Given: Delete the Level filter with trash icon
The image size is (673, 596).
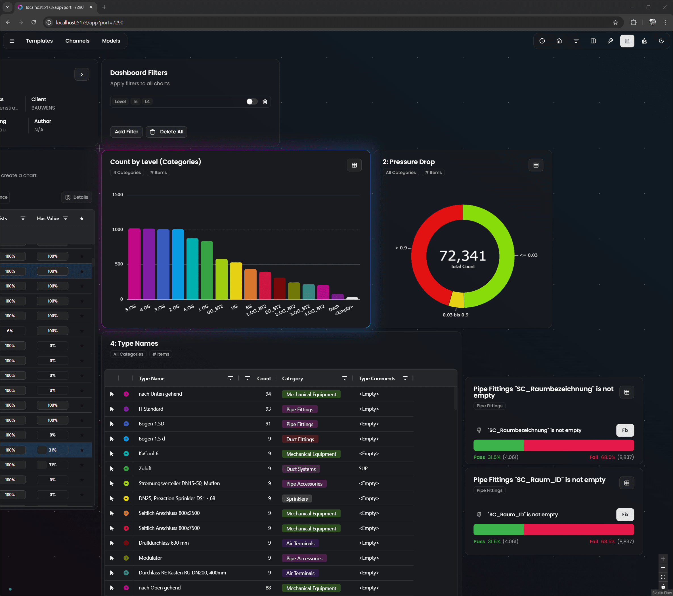Looking at the screenshot, I should pyautogui.click(x=265, y=101).
